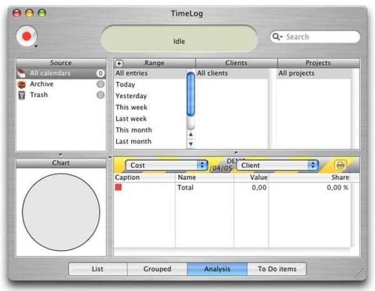Open the Archive source

coord(61,84)
